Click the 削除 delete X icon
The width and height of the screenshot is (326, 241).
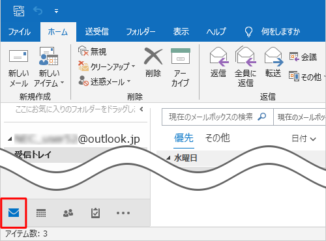153,56
